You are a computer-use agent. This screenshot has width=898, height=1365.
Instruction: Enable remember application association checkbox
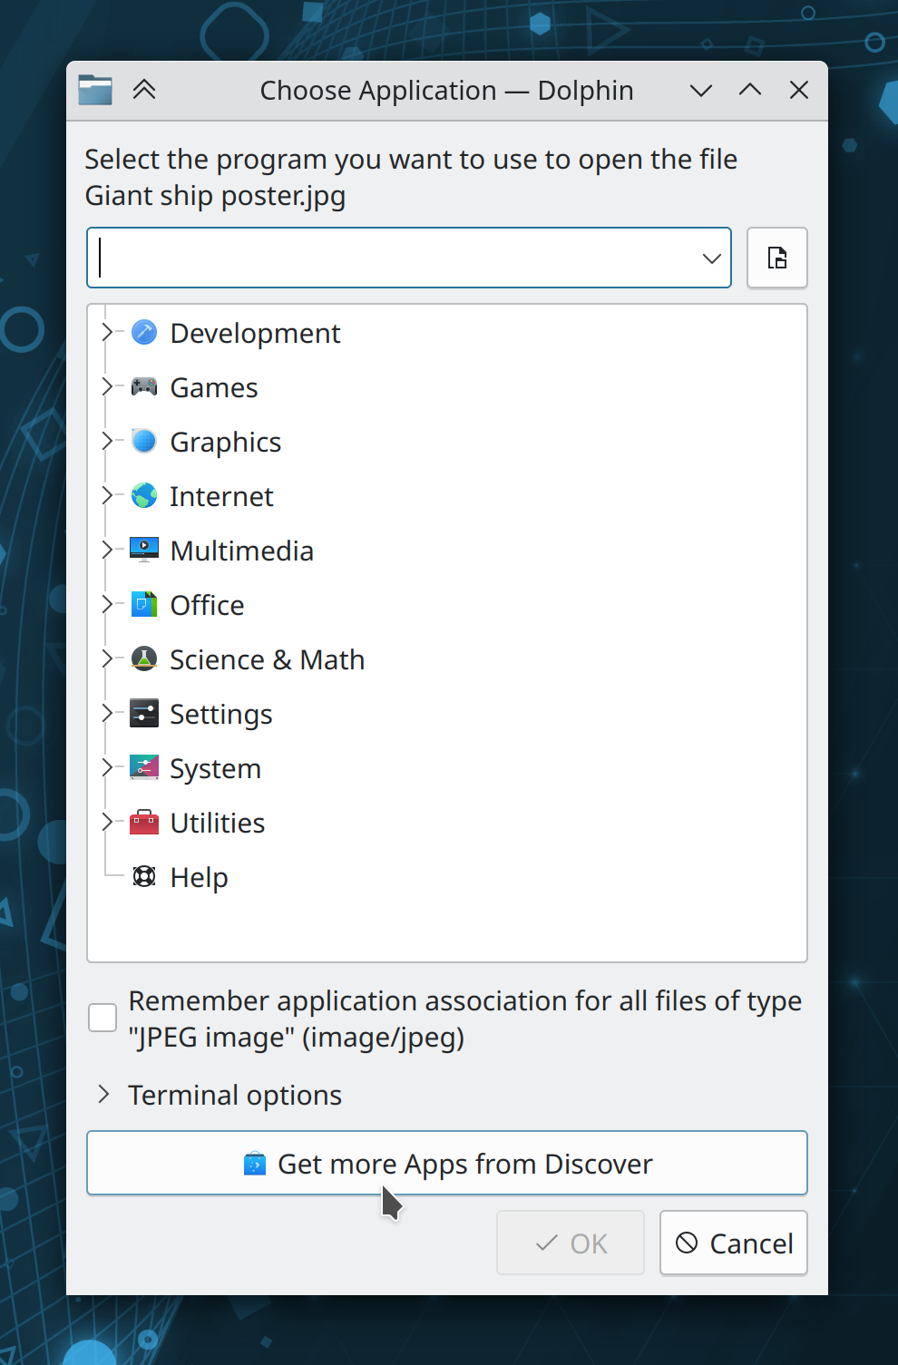click(102, 1018)
